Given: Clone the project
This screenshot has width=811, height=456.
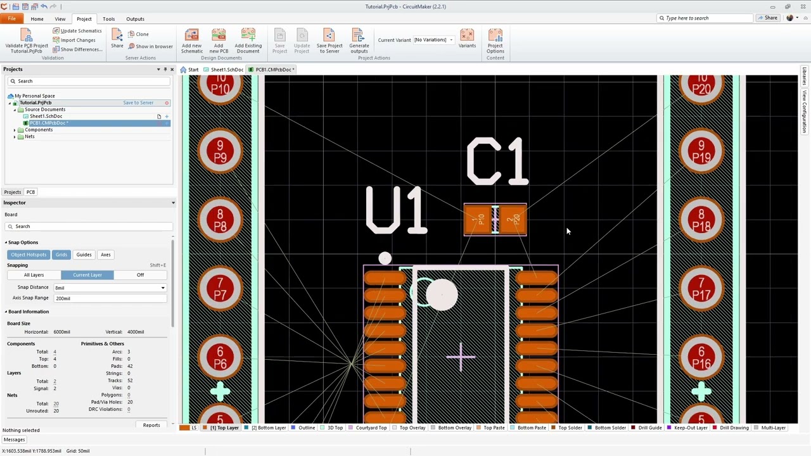Looking at the screenshot, I should [138, 34].
